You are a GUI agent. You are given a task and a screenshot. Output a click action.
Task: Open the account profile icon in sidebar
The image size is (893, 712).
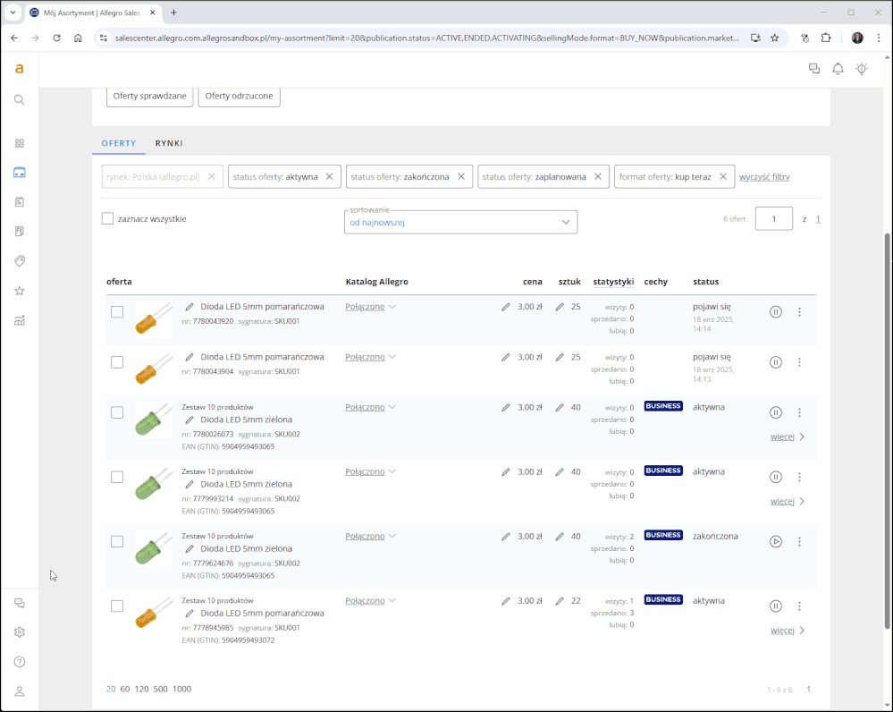(20, 691)
